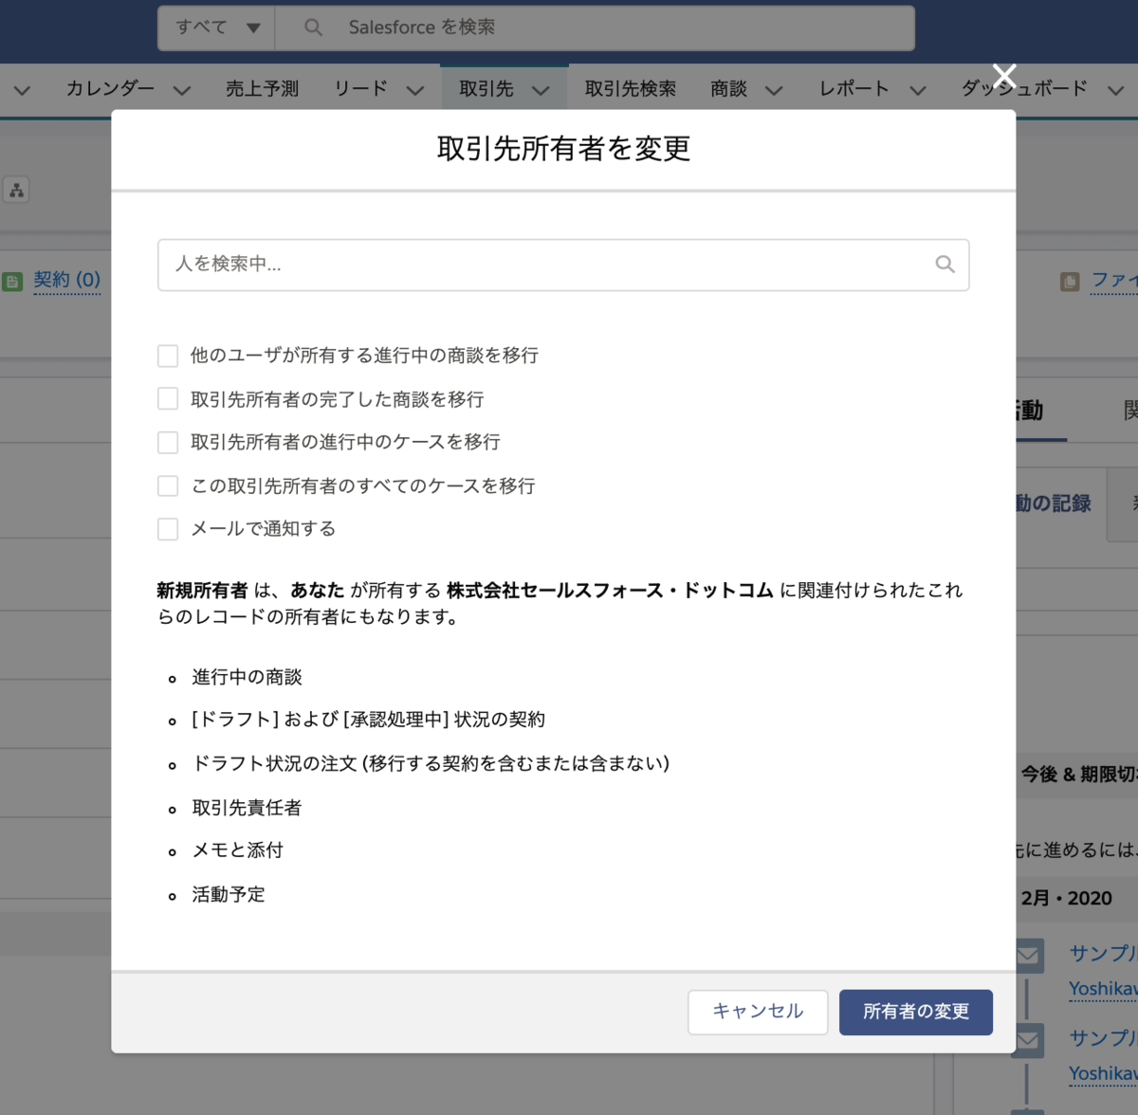Click the [ドラフト] および [承認処理中] bullet text
The width and height of the screenshot is (1138, 1115).
pos(368,720)
